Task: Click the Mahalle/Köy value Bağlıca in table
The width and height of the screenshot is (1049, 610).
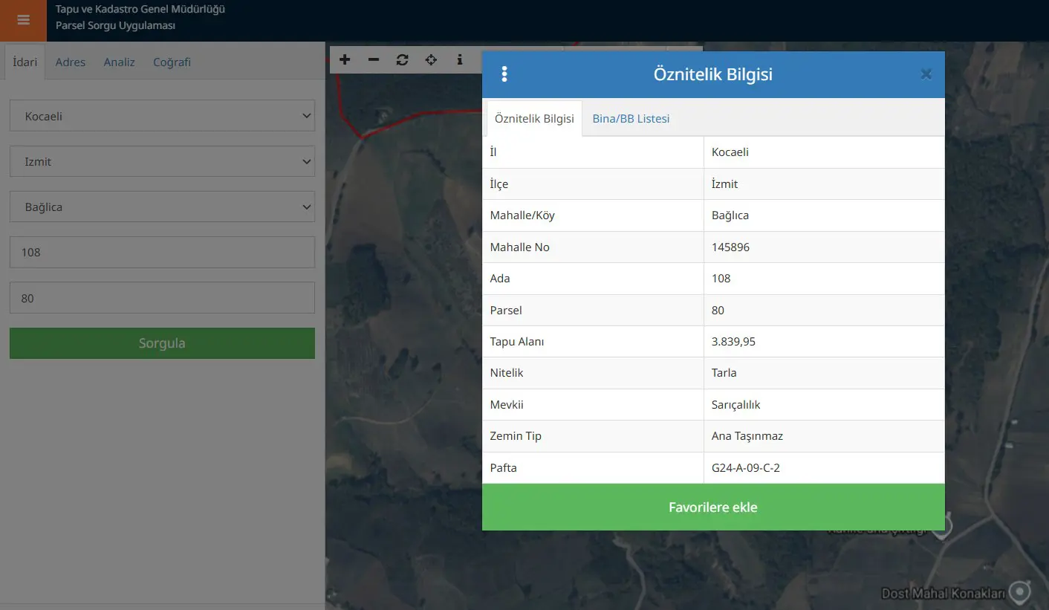Action: 730,215
